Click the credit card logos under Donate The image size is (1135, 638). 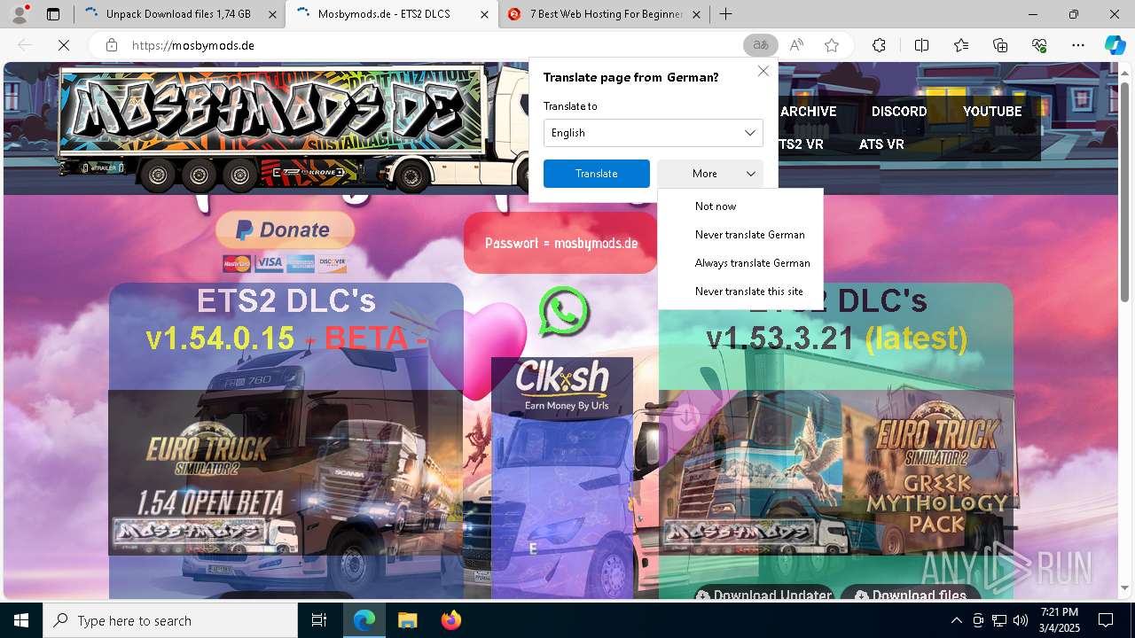coord(285,263)
